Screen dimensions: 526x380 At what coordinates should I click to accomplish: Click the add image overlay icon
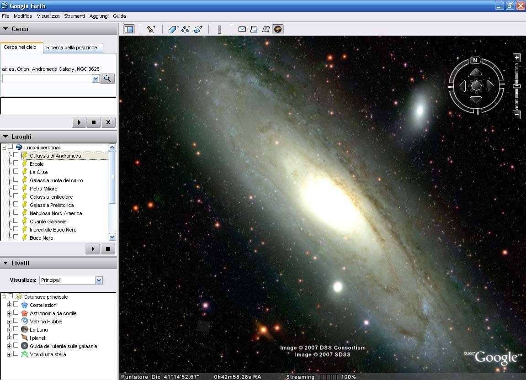[198, 29]
